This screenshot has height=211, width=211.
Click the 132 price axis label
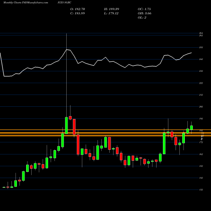point(201,189)
